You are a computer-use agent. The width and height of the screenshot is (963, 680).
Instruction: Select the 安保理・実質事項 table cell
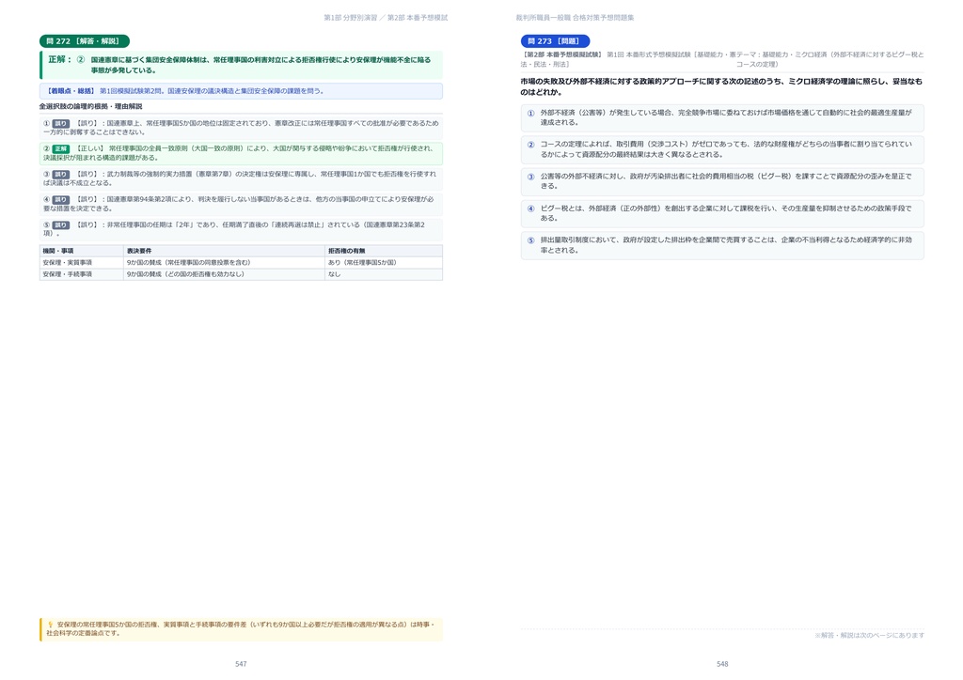[82, 262]
